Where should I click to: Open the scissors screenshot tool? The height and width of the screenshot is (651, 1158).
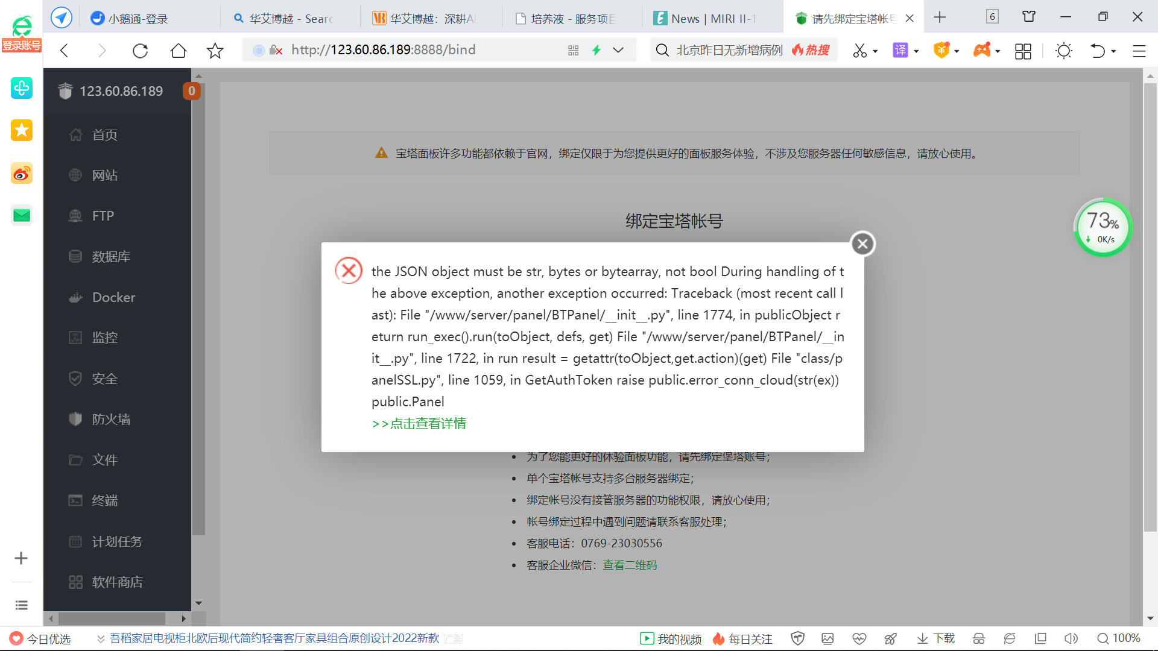click(859, 51)
